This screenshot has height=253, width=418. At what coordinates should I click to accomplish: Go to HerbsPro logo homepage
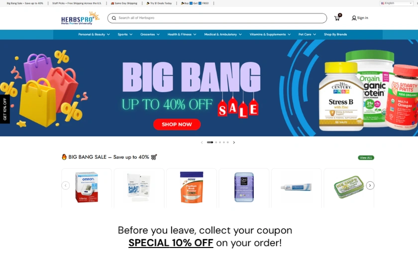(80, 18)
